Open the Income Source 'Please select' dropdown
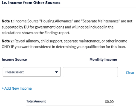 point(32,72)
